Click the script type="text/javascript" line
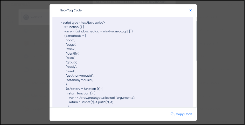 (x=83, y=23)
